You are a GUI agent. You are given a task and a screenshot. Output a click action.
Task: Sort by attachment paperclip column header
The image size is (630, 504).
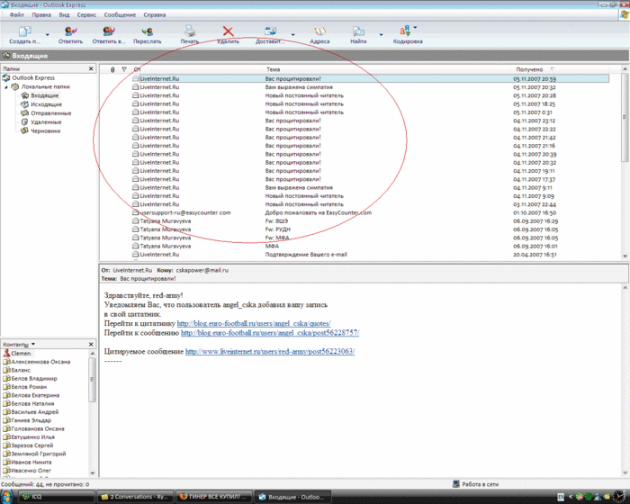point(112,69)
